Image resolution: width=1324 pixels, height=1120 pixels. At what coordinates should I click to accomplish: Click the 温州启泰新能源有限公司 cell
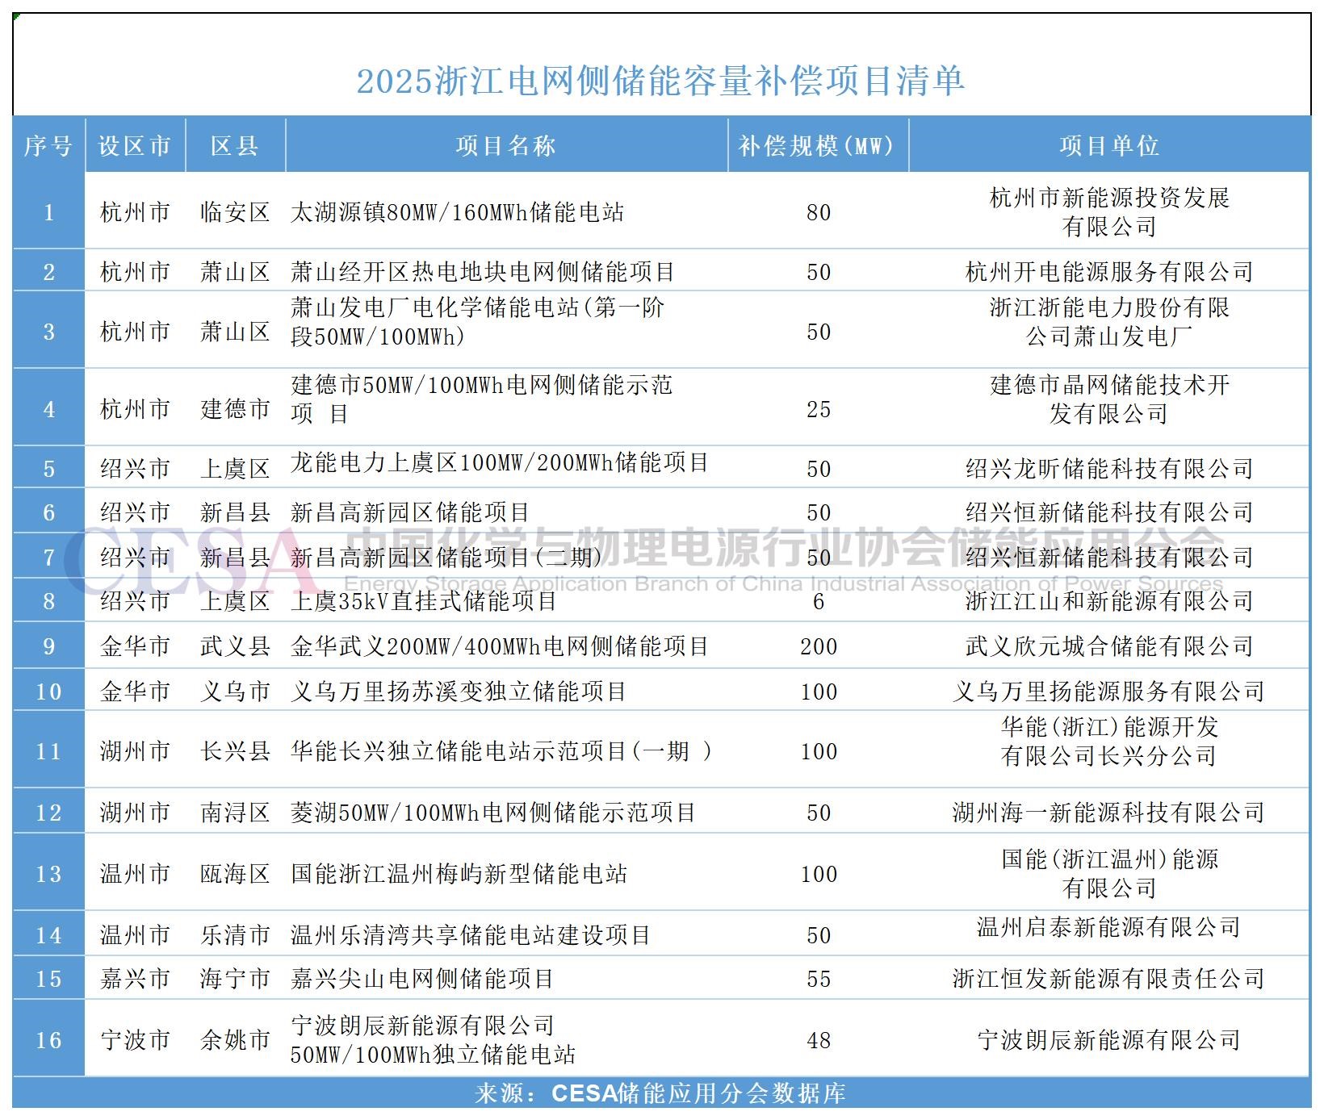click(x=1109, y=928)
